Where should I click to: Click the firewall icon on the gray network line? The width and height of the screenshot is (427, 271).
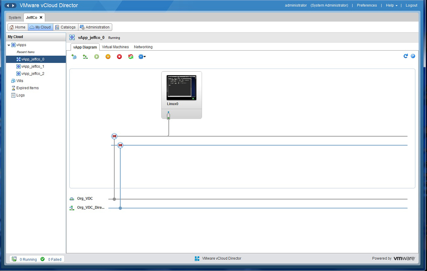coord(114,136)
